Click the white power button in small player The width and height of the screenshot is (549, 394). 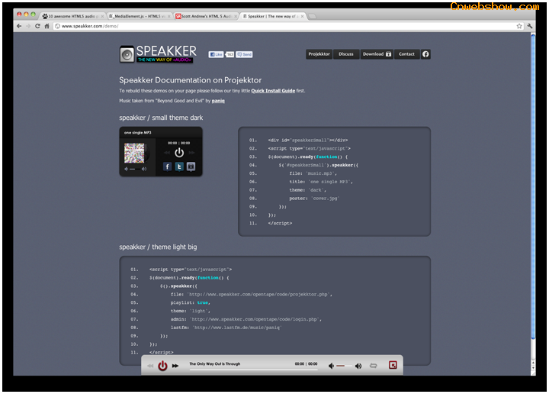coord(179,152)
